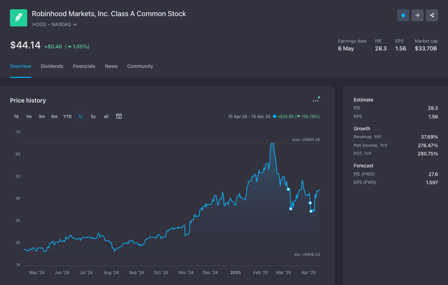
Task: Click the Feb '25 axis label
Action: [261, 273]
